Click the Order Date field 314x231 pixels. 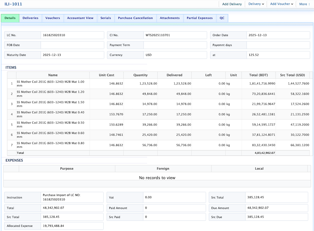278,35
